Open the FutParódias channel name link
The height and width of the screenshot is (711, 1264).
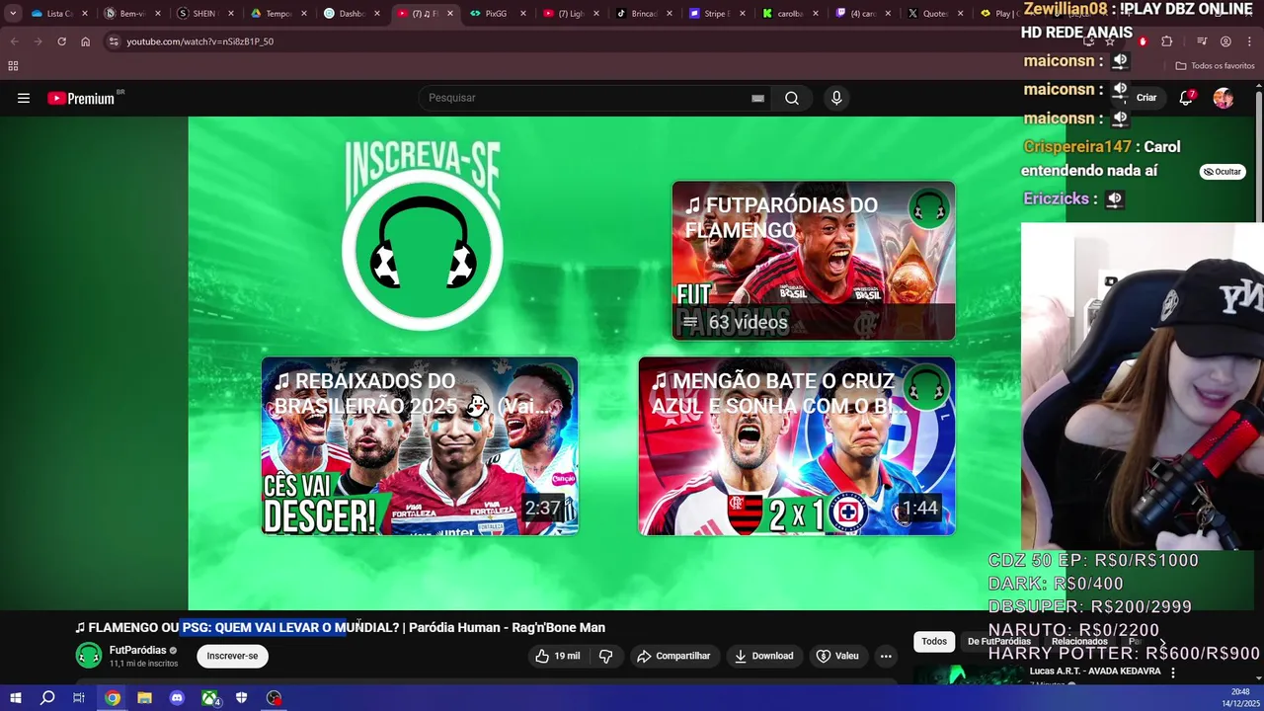137,650
